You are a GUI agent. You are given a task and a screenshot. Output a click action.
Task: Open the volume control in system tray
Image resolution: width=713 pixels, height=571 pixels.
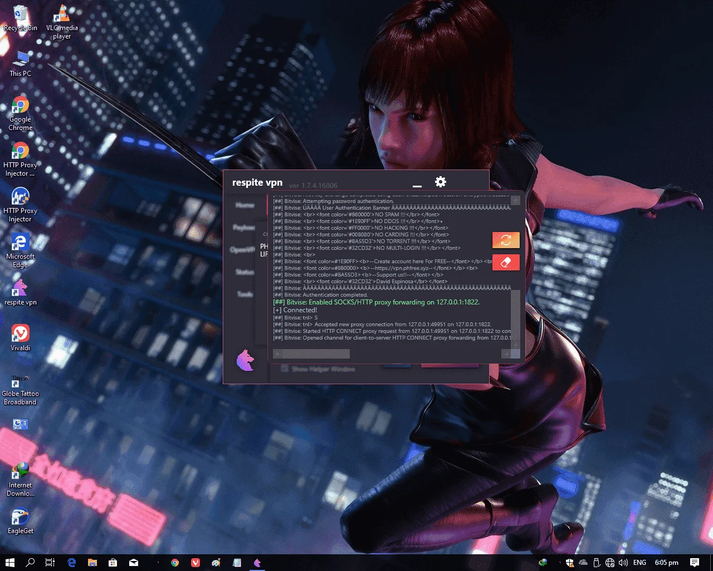coord(623,563)
